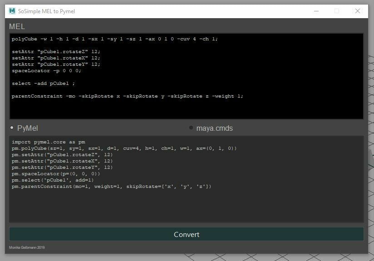Click the pm.setAttr rotateX output line
Image resolution: width=374 pixels, height=261 pixels.
pyautogui.click(x=62, y=161)
